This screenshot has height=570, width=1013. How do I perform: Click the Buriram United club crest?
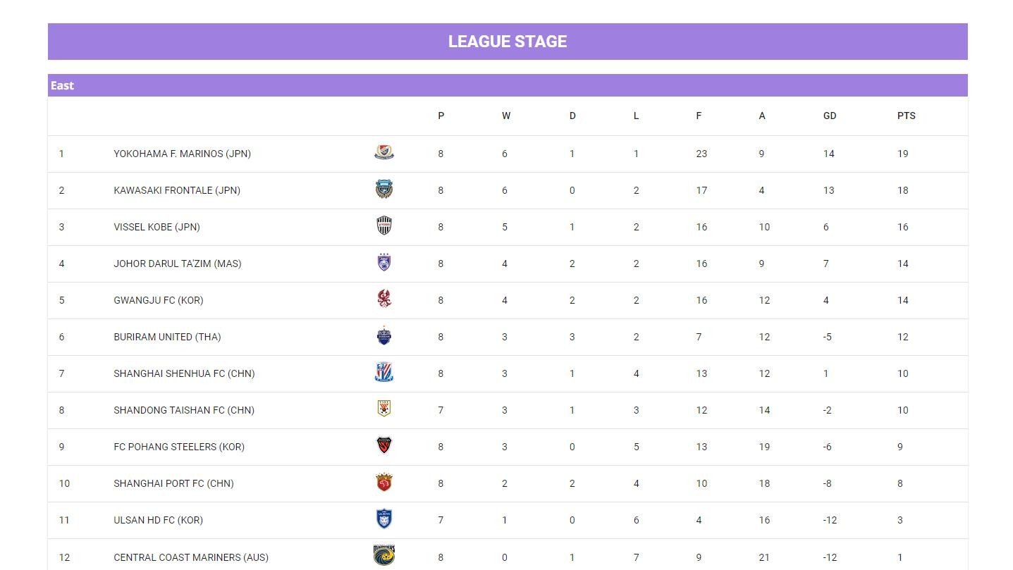point(384,336)
